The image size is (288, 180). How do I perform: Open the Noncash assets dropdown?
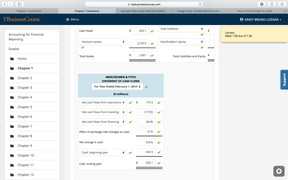point(103,42)
